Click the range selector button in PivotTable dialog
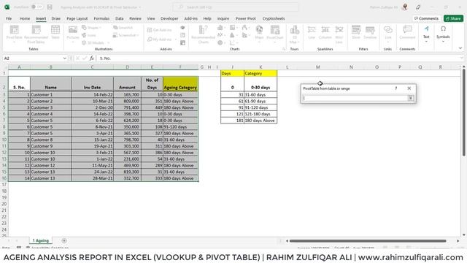467x263 pixels. 411,98
